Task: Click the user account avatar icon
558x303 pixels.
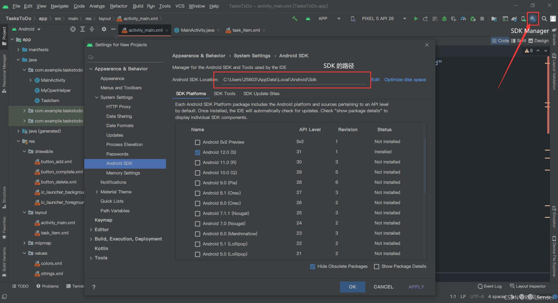Action: 553,19
